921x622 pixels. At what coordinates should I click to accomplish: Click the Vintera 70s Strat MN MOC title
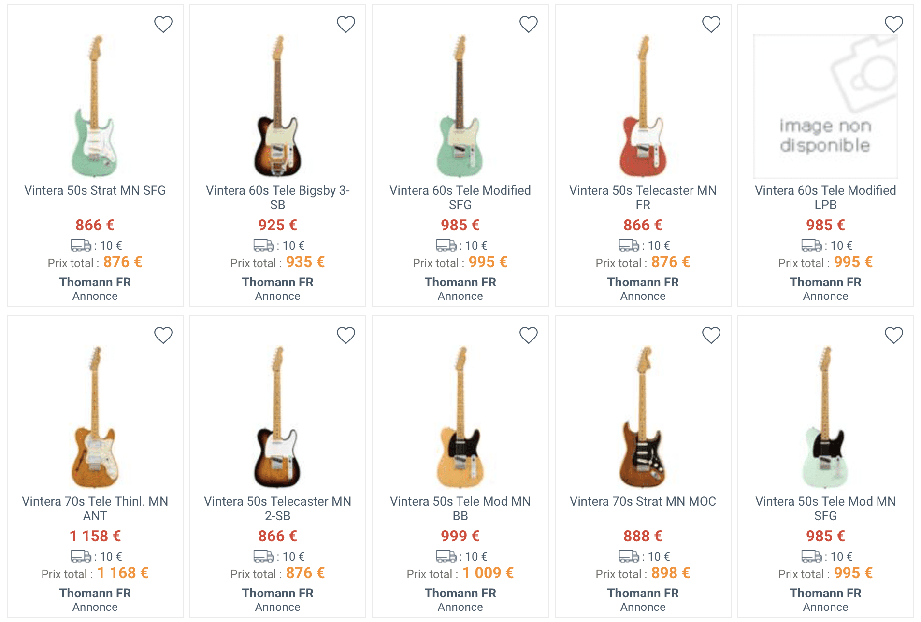point(643,501)
